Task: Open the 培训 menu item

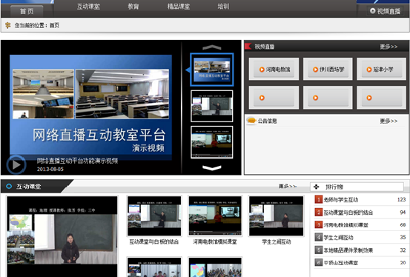Action: (223, 7)
